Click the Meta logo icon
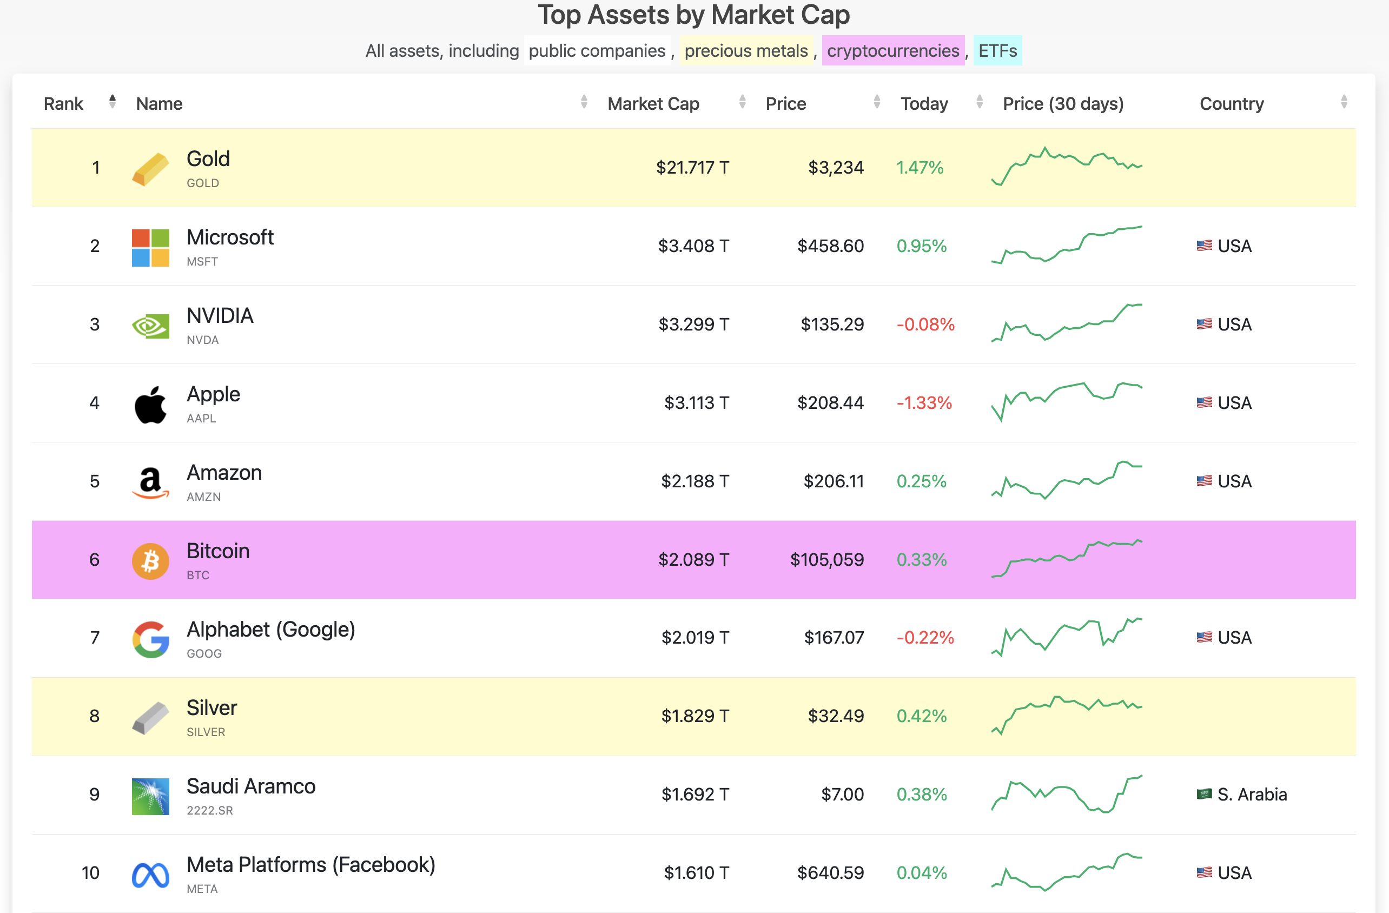 point(150,875)
